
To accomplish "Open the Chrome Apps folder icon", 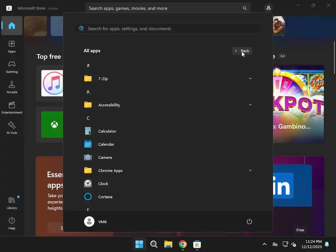I will point(88,170).
